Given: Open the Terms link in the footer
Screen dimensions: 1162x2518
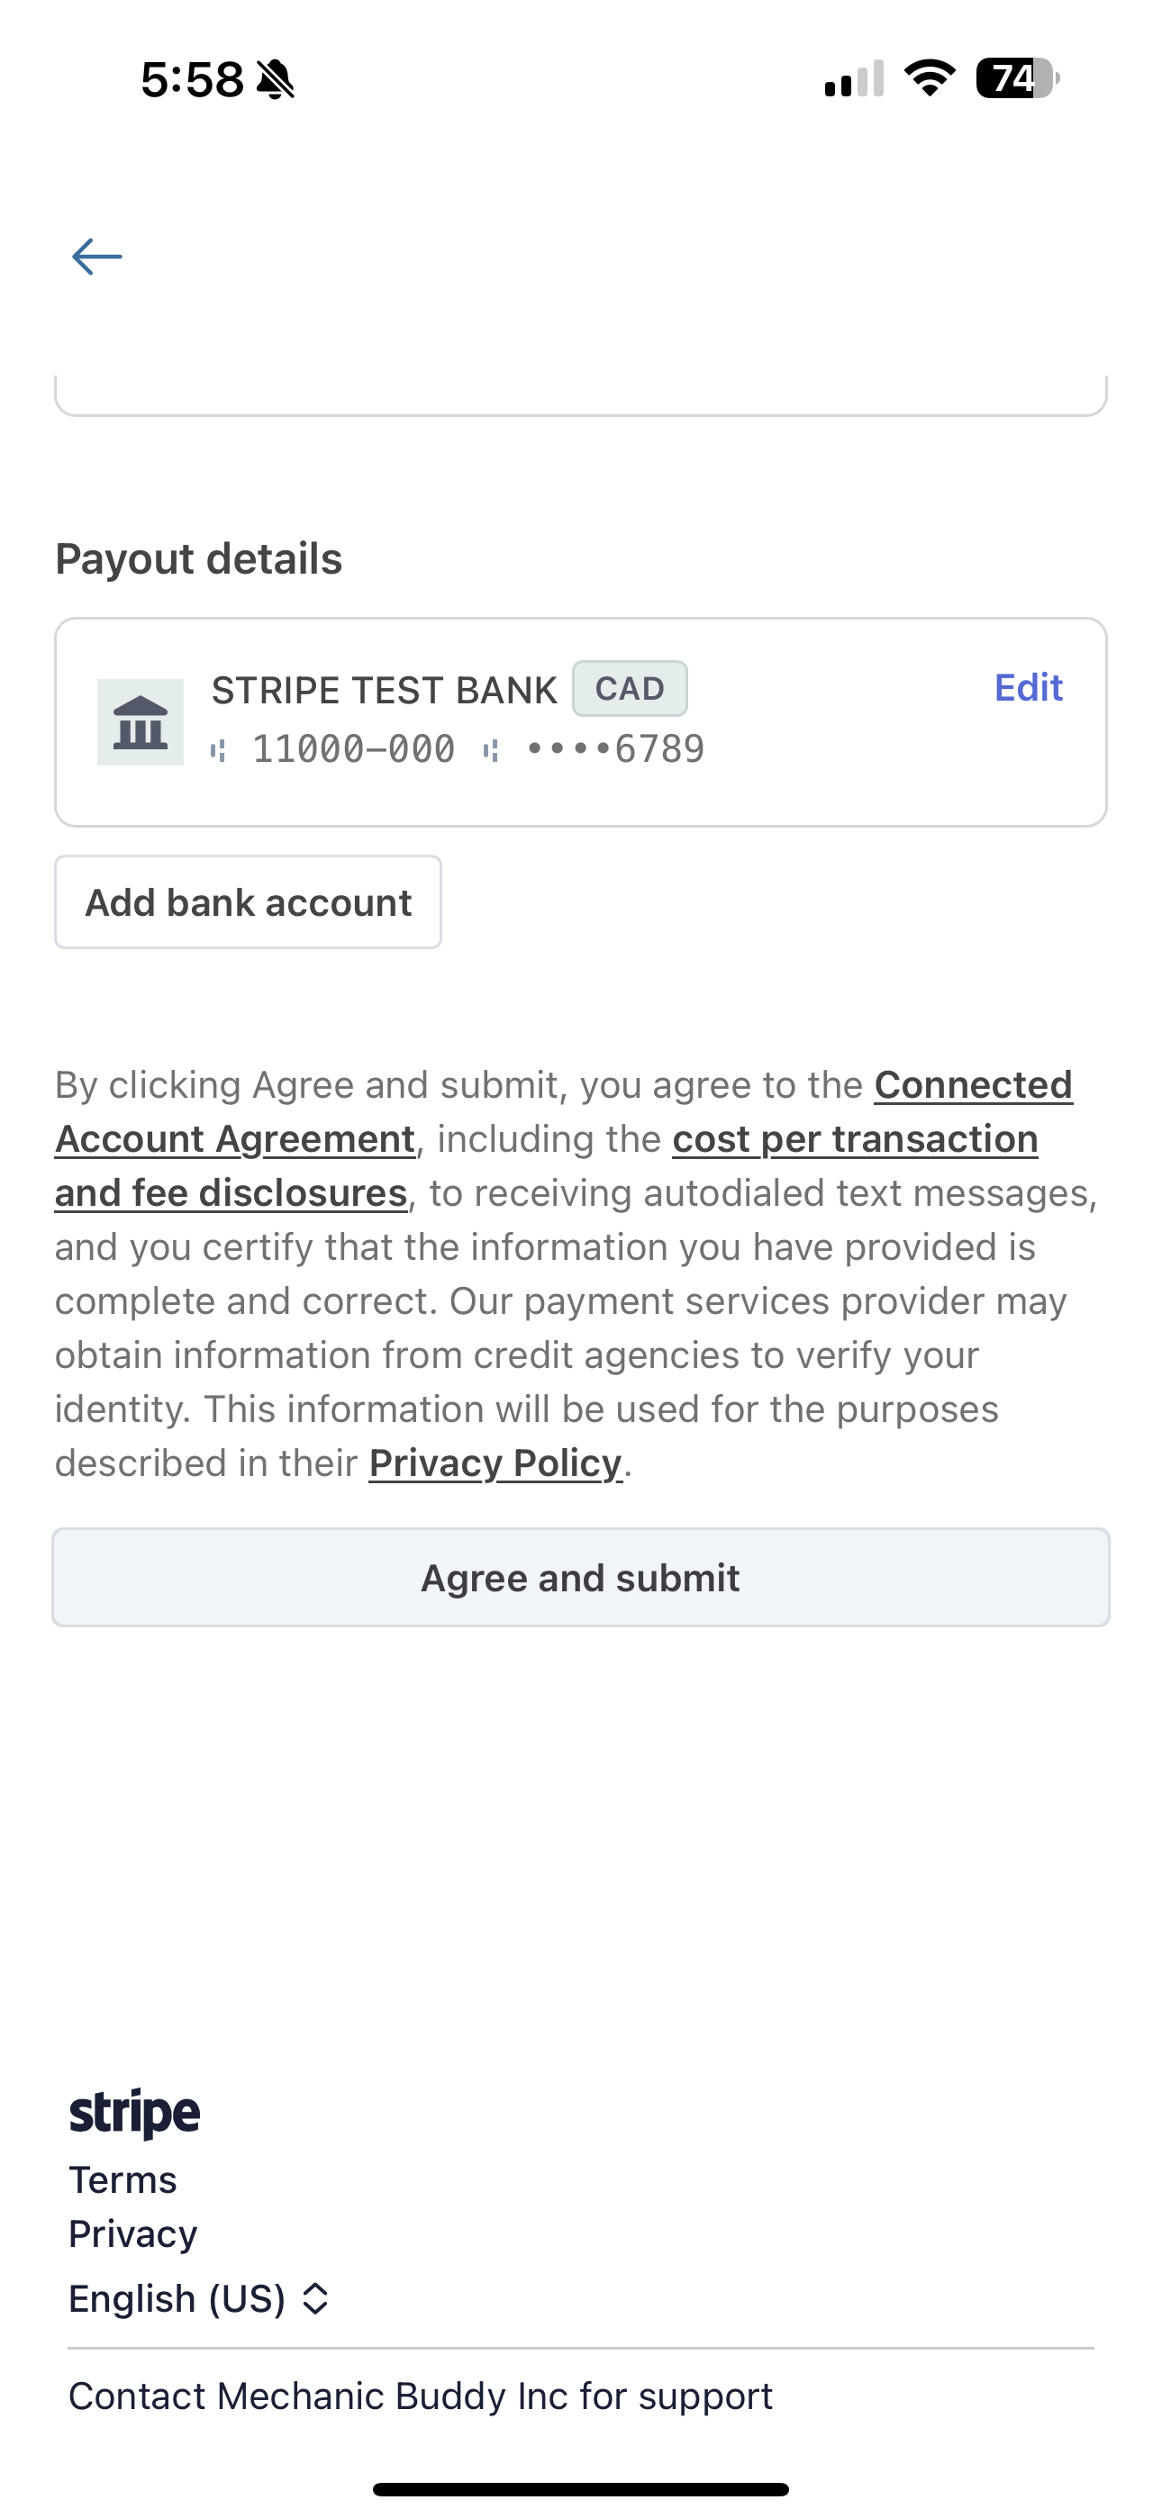Looking at the screenshot, I should click(123, 2179).
